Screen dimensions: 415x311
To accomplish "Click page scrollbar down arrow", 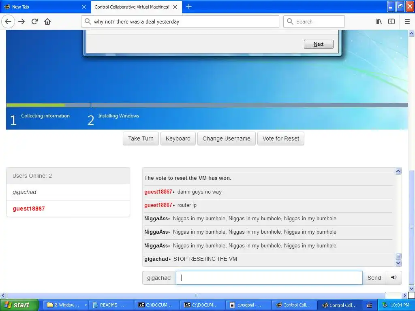I will point(412,288).
